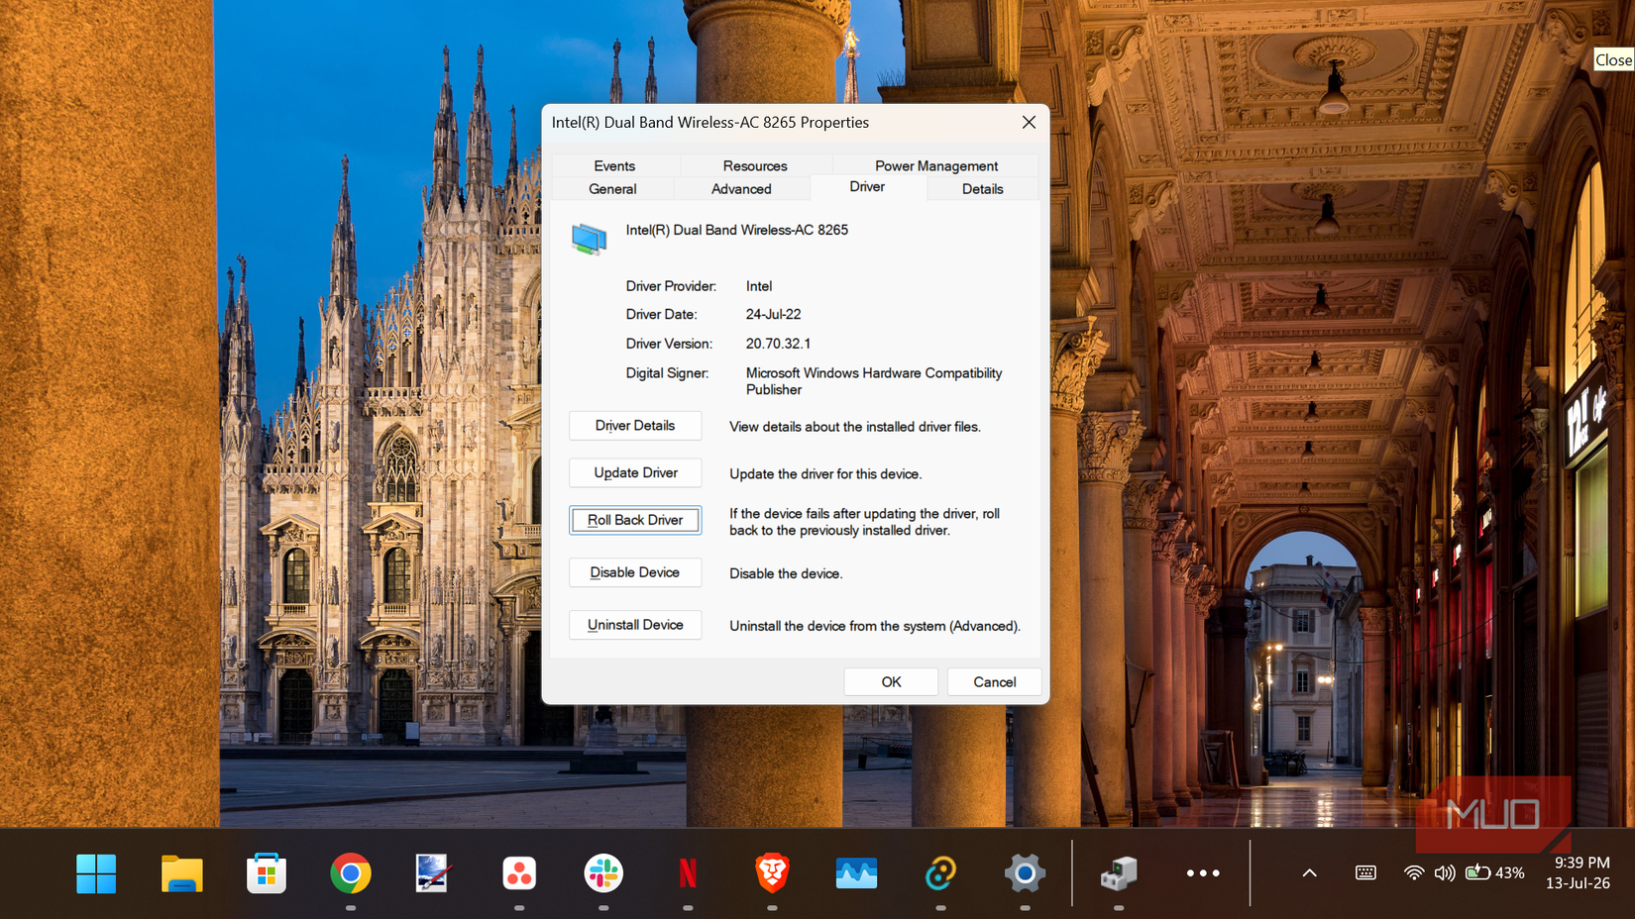This screenshot has height=919, width=1635.
Task: Open the blue wave-chart app in taskbar
Action: pos(856,873)
